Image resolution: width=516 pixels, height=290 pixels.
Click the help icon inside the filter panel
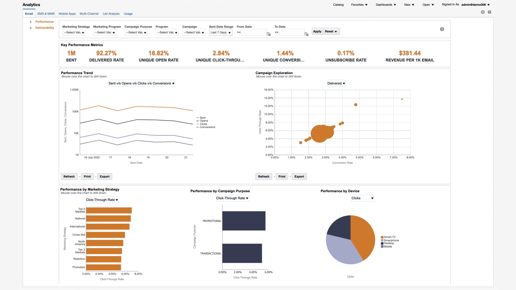click(442, 29)
